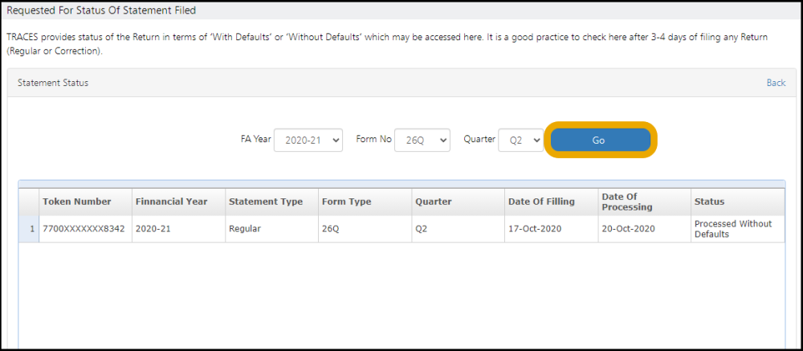Click the 2020-21 cell in table row
This screenshot has width=803, height=351.
(x=179, y=229)
